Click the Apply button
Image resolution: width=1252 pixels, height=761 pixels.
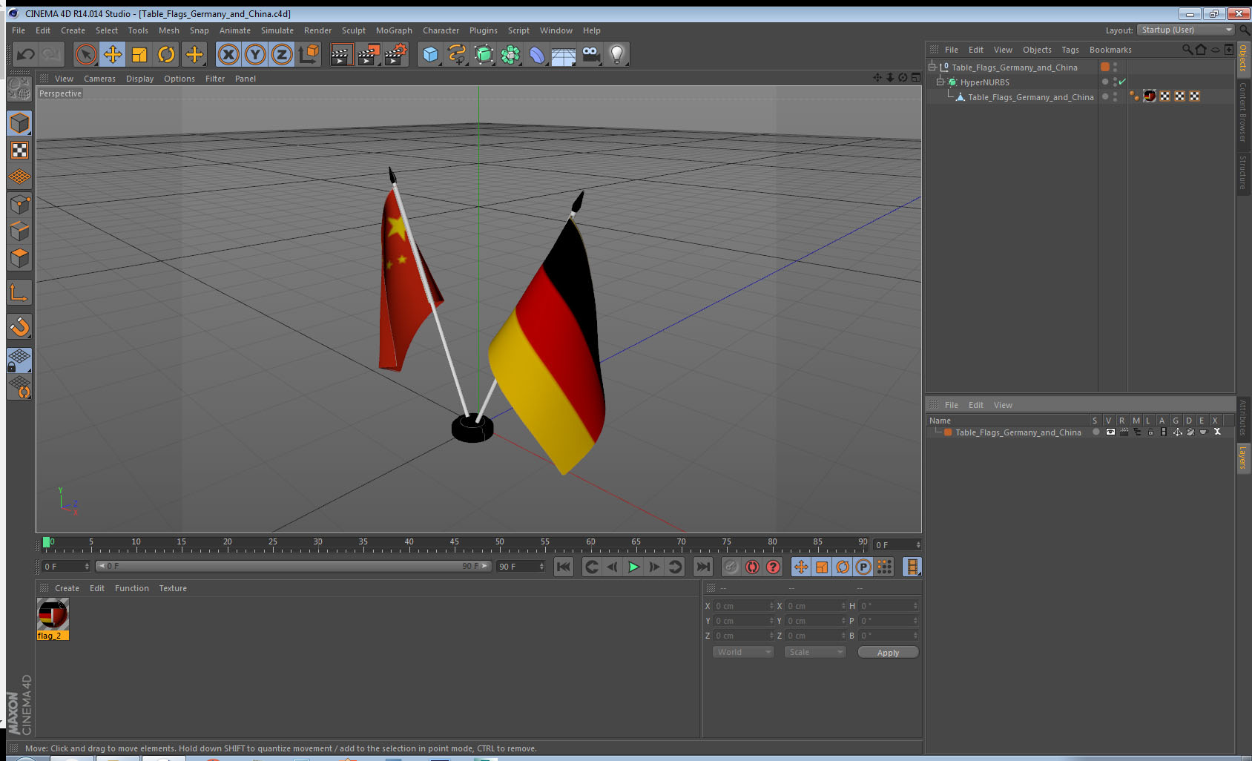888,653
